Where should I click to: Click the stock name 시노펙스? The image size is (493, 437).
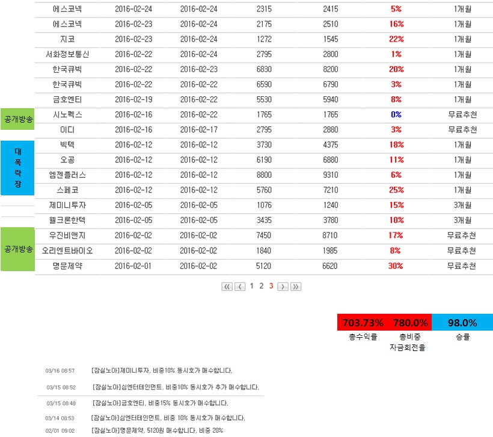pos(67,114)
